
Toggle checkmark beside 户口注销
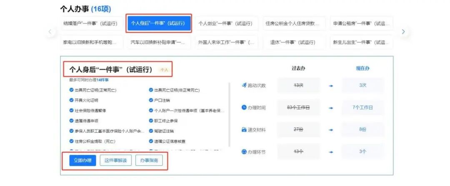pos(151,100)
